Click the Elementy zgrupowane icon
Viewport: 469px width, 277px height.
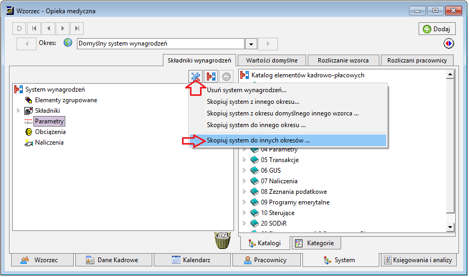(x=29, y=100)
